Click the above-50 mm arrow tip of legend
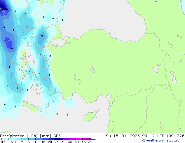The image size is (185, 143). click(92, 139)
